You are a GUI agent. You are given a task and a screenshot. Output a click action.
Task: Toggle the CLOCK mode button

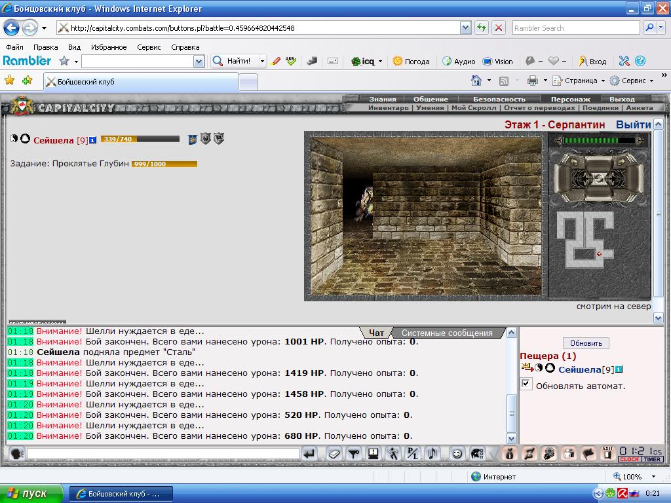pyautogui.click(x=629, y=459)
